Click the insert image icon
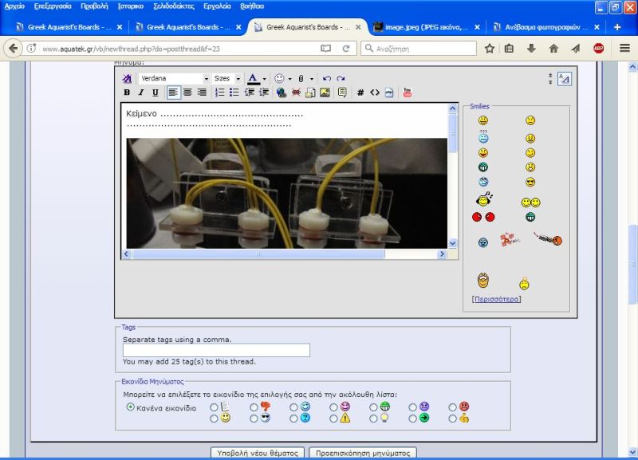Image resolution: width=638 pixels, height=460 pixels. pos(325,92)
